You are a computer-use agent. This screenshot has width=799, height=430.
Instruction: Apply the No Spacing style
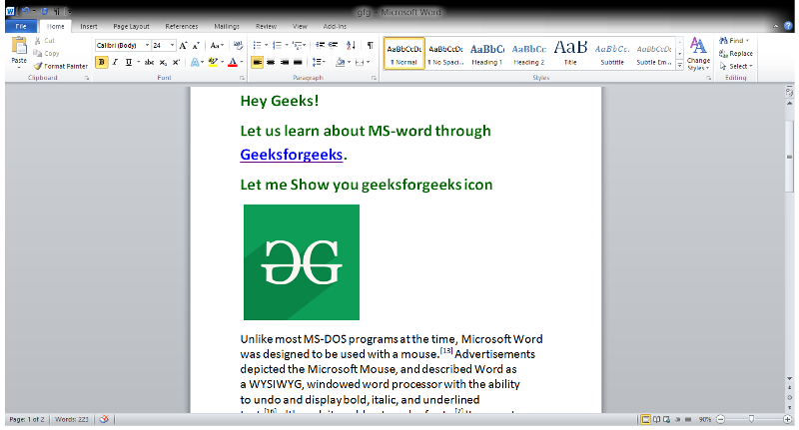(445, 53)
